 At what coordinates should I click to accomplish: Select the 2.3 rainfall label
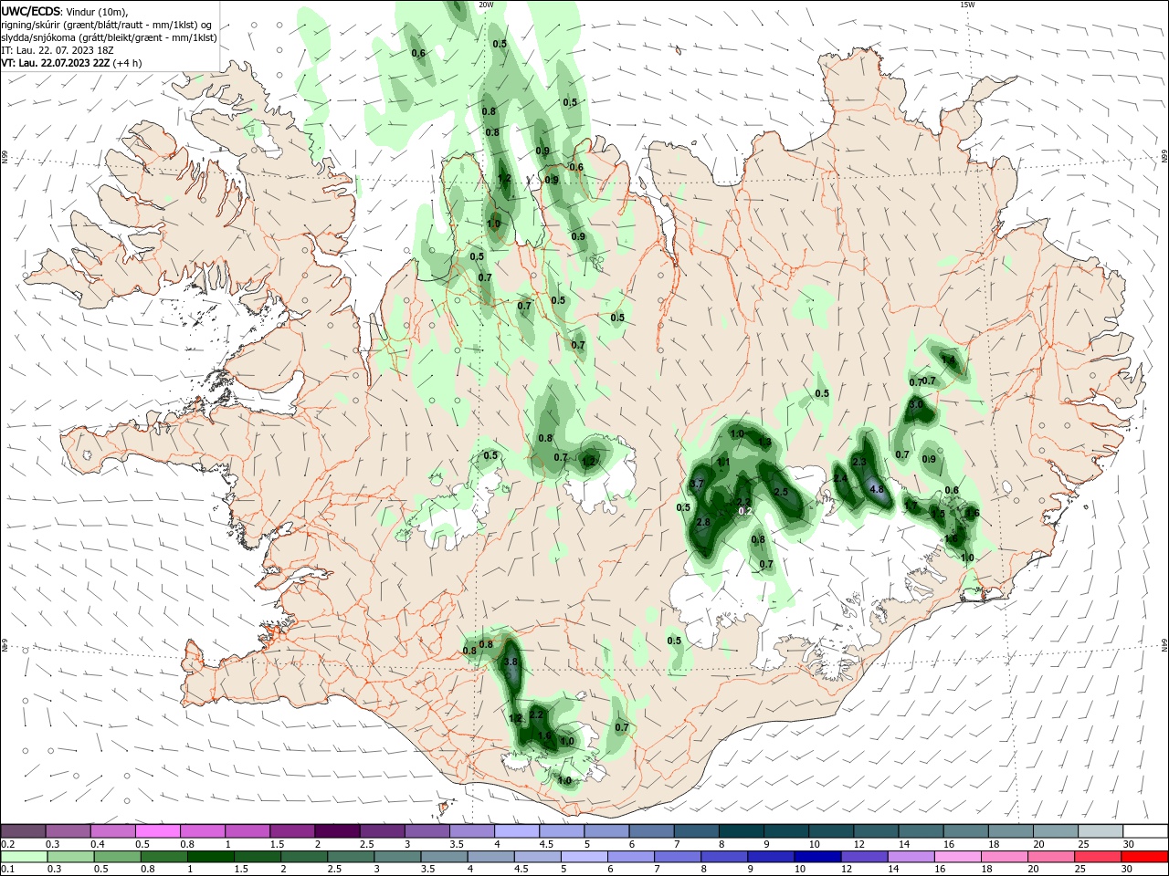[859, 463]
